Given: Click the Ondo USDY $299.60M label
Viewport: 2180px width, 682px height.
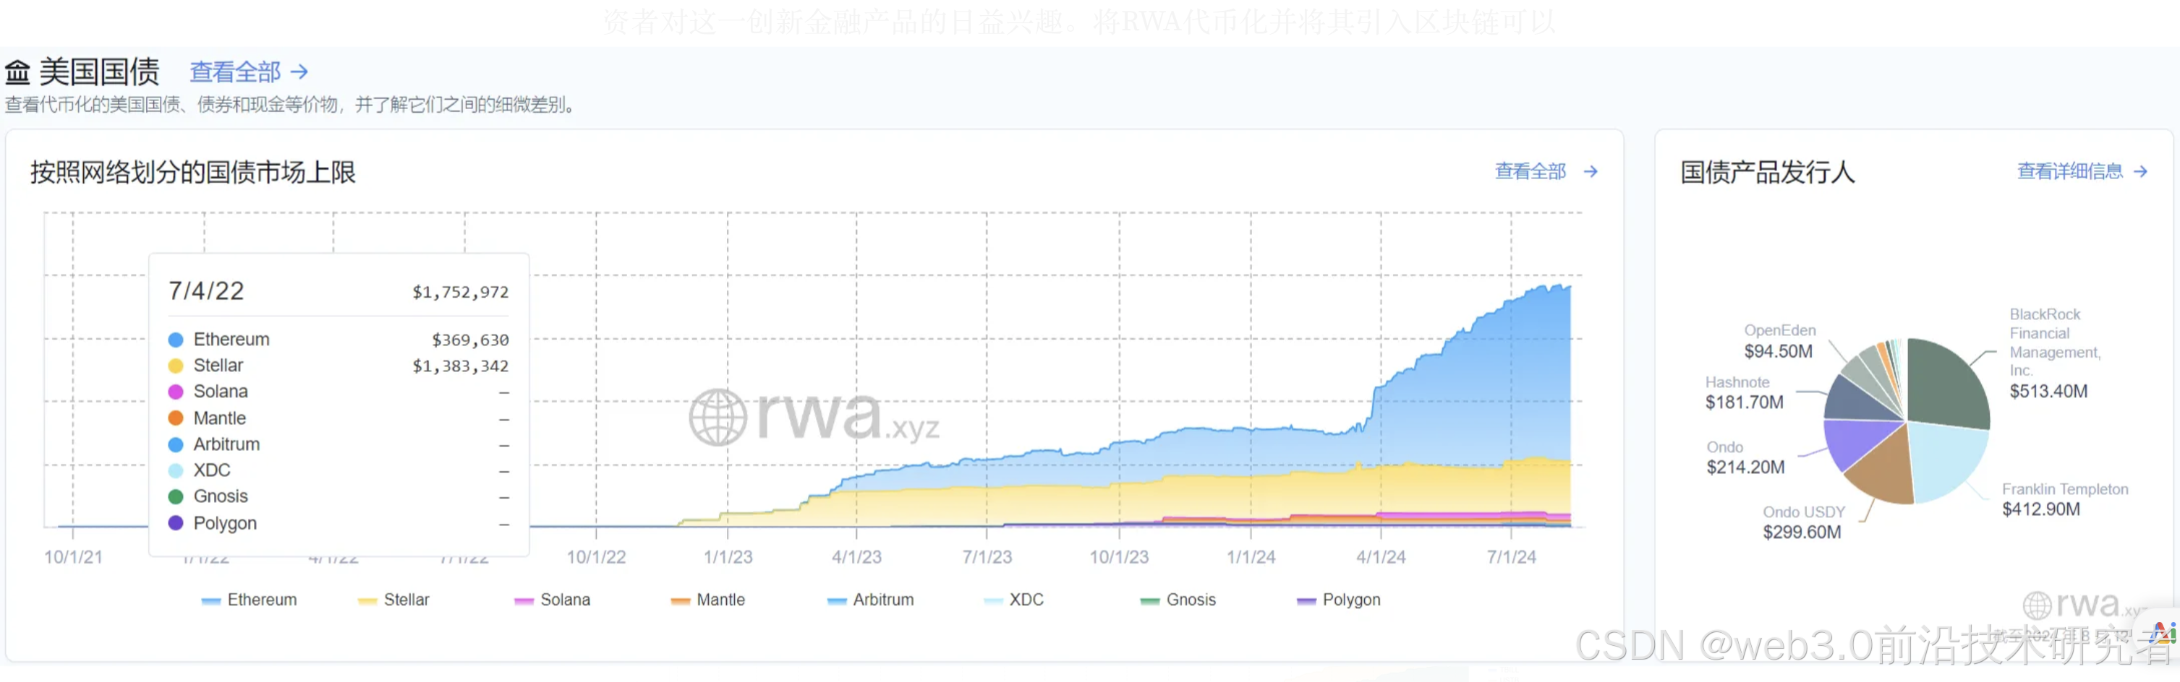Looking at the screenshot, I should (1803, 522).
